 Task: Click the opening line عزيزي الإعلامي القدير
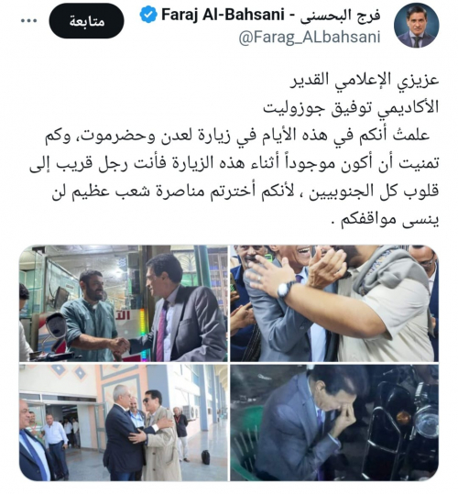(365, 80)
